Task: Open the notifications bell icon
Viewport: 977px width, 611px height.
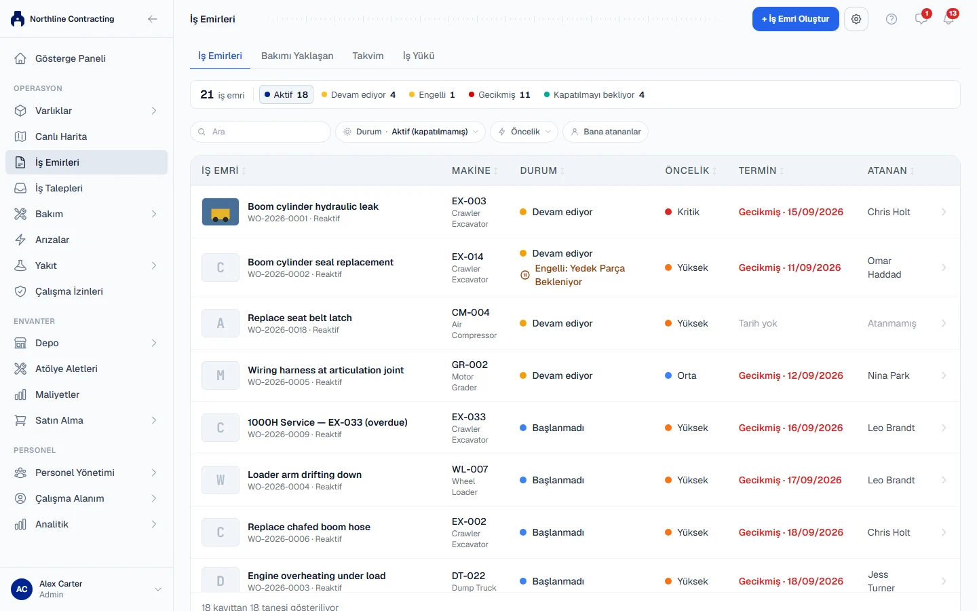Action: pos(949,19)
